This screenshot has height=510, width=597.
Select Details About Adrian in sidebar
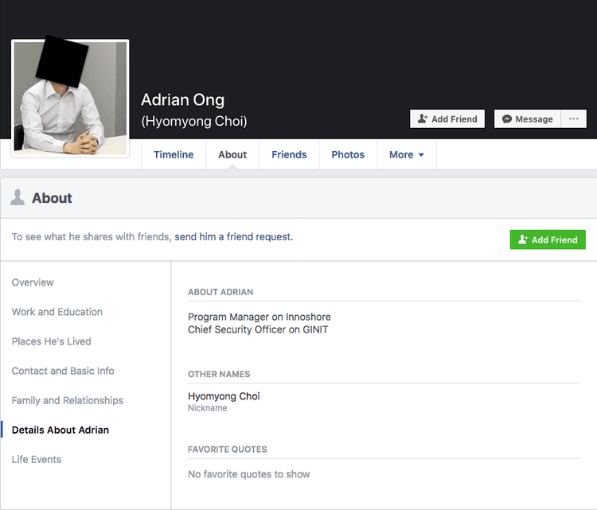(60, 430)
